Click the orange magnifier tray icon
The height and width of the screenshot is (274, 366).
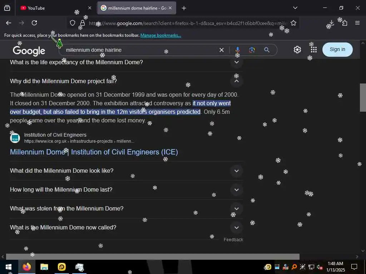[294, 267]
